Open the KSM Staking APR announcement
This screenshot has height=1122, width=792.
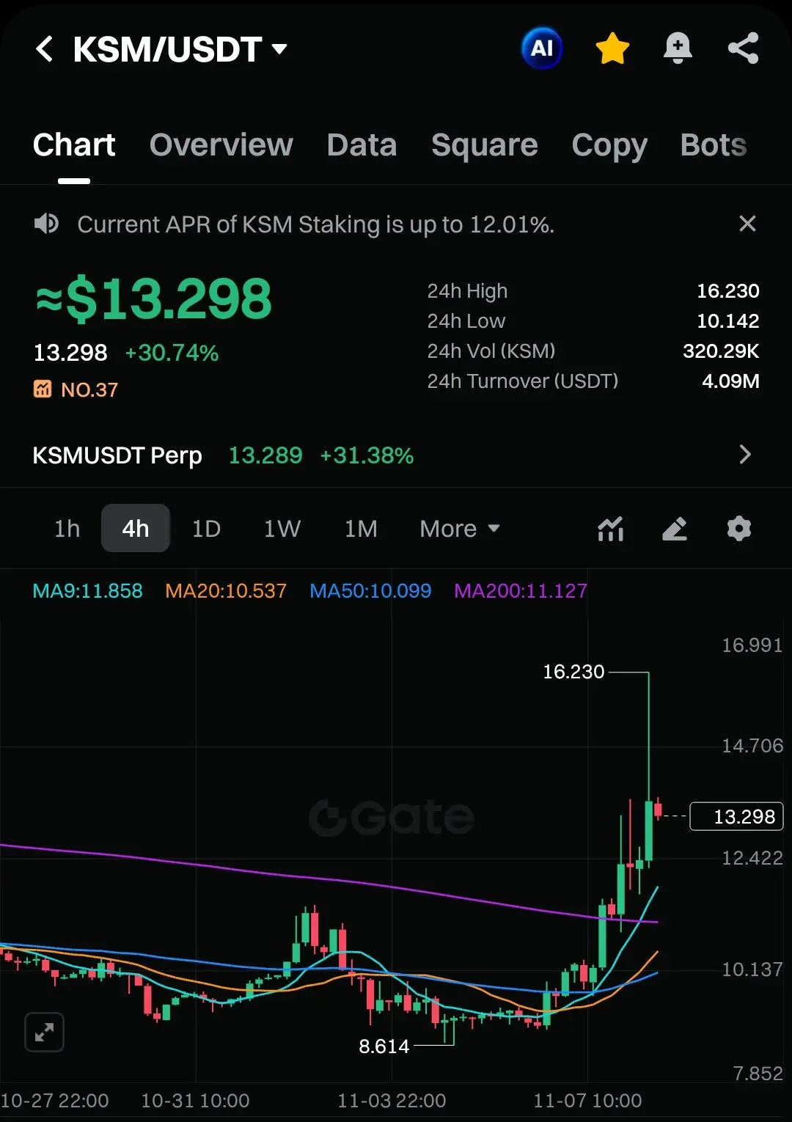(316, 224)
